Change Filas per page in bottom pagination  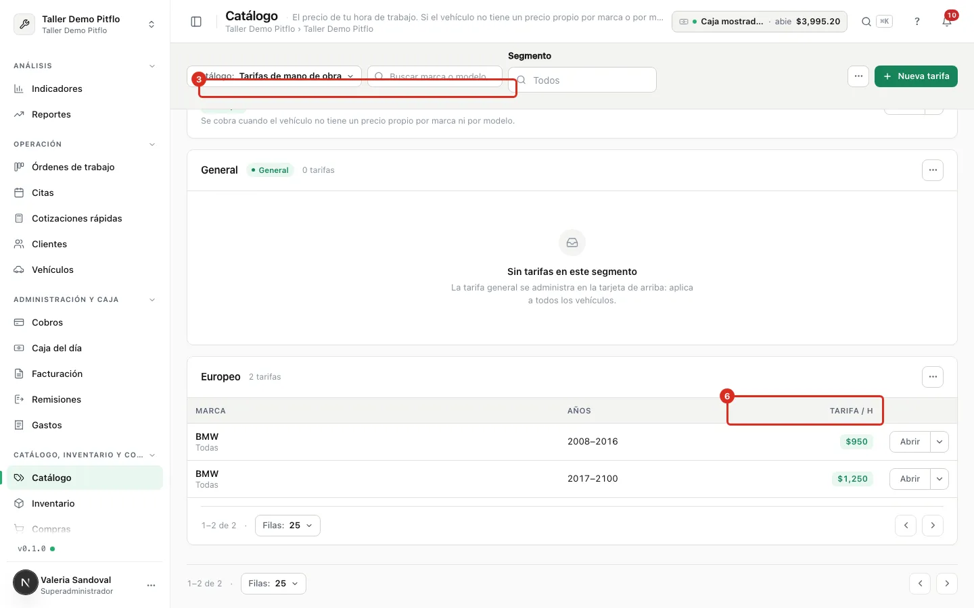pyautogui.click(x=273, y=584)
